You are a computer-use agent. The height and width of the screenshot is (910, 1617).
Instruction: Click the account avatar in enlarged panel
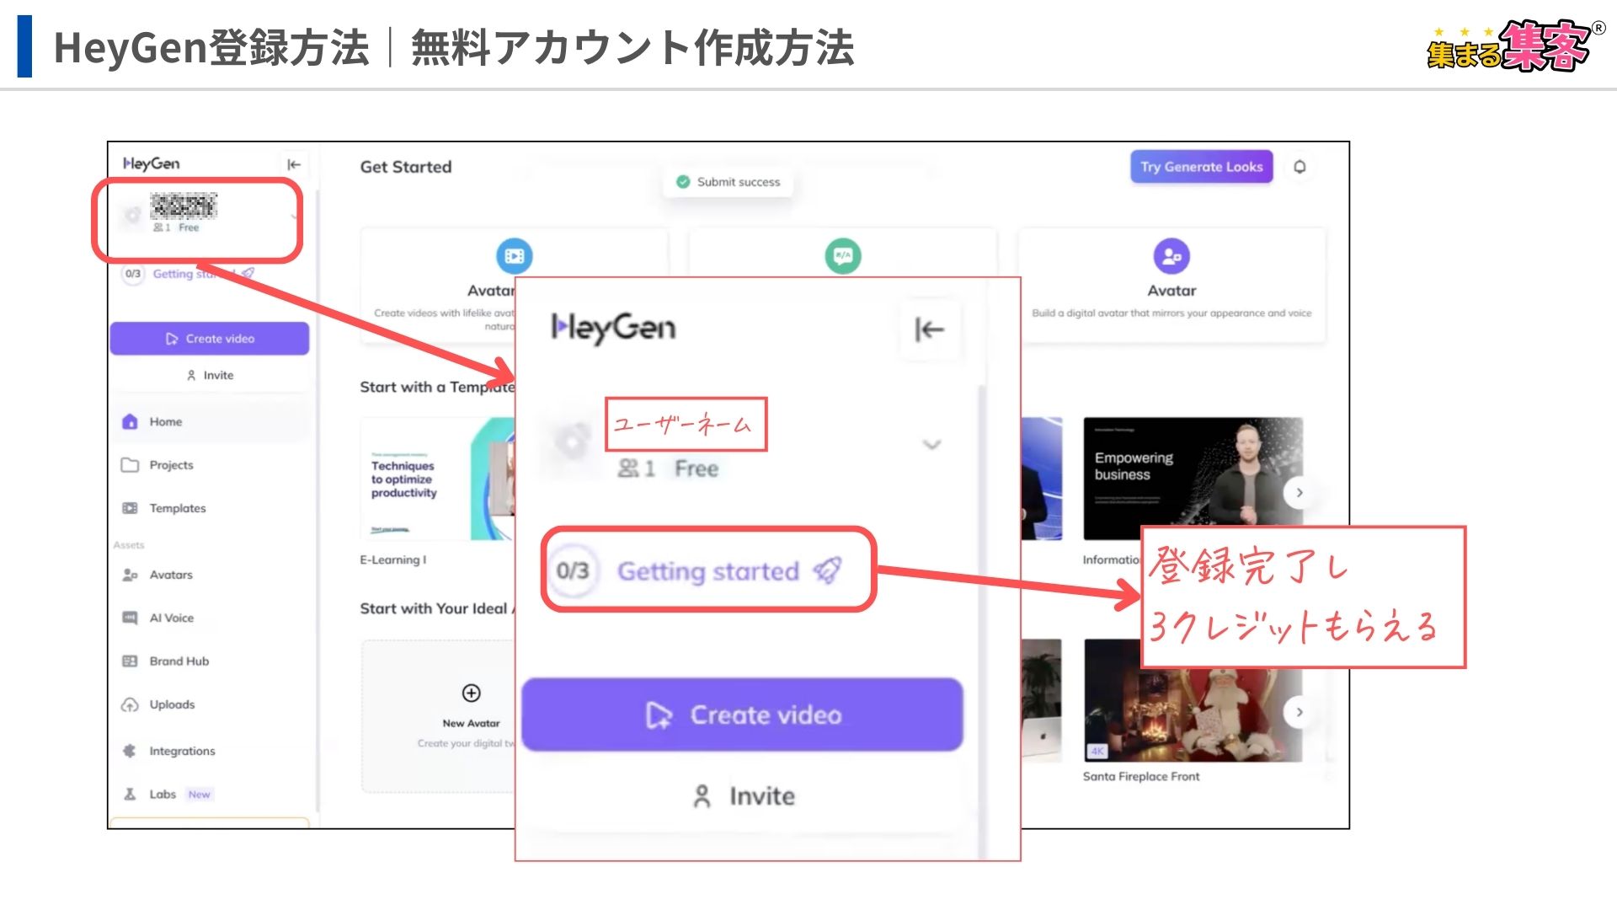point(571,442)
